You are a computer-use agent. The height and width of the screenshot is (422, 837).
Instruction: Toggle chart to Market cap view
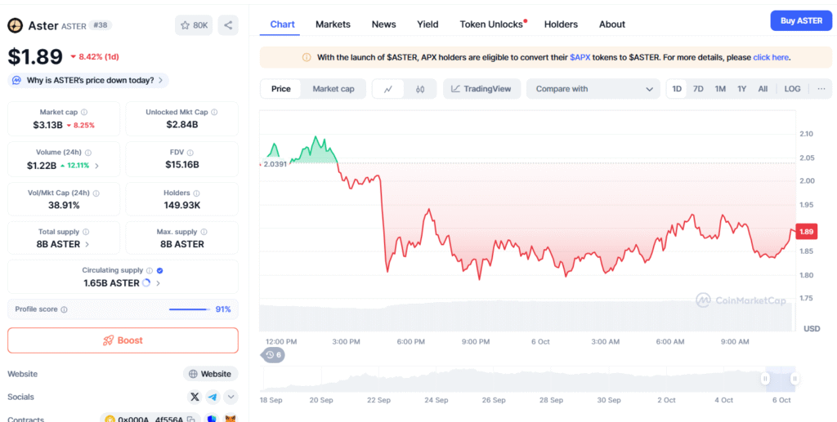point(333,89)
